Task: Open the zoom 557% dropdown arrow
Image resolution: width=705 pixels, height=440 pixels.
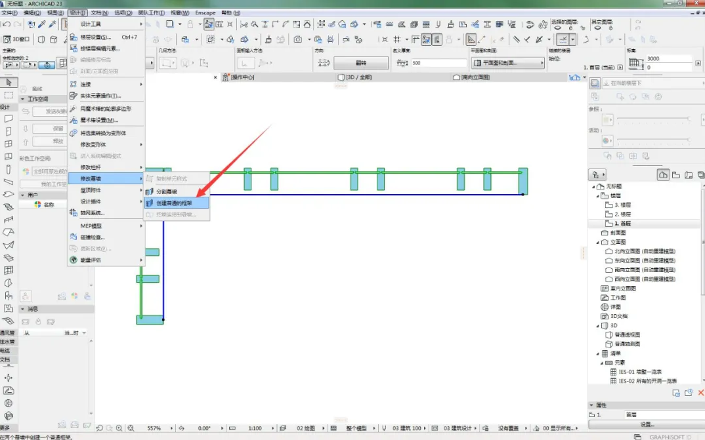Action: [171, 428]
